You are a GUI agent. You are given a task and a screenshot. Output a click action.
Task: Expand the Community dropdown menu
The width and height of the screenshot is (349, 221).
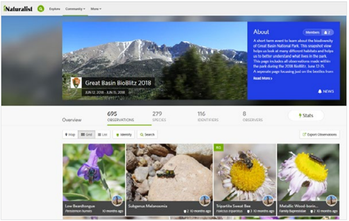[75, 9]
